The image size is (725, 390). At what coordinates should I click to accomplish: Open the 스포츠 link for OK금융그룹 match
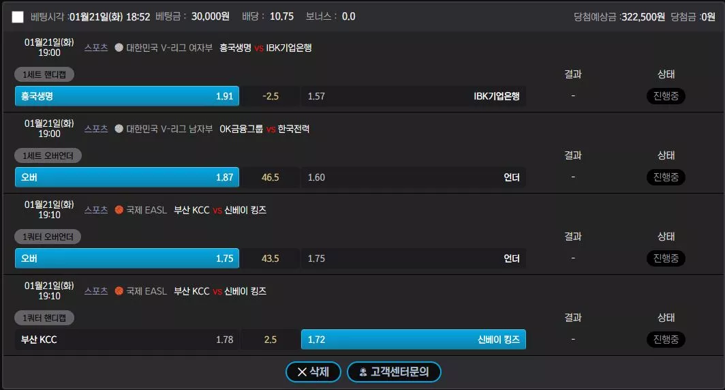tap(95, 129)
